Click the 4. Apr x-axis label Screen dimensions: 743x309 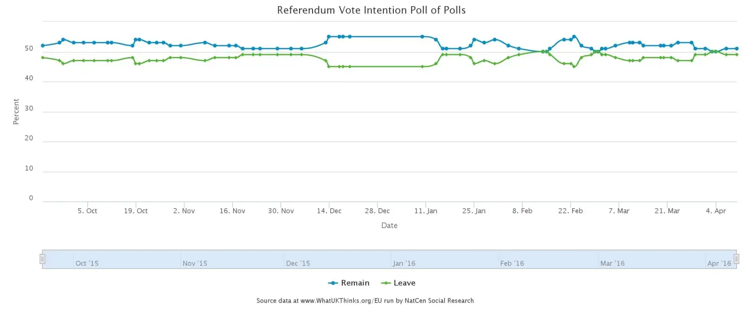tap(716, 211)
